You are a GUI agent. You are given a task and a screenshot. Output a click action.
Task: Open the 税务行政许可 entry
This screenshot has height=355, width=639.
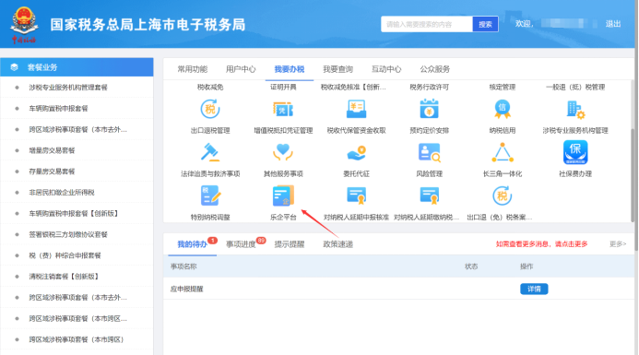pyautogui.click(x=429, y=88)
